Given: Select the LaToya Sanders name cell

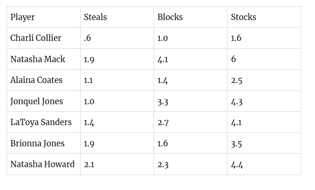Looking at the screenshot, I should pos(41,122).
